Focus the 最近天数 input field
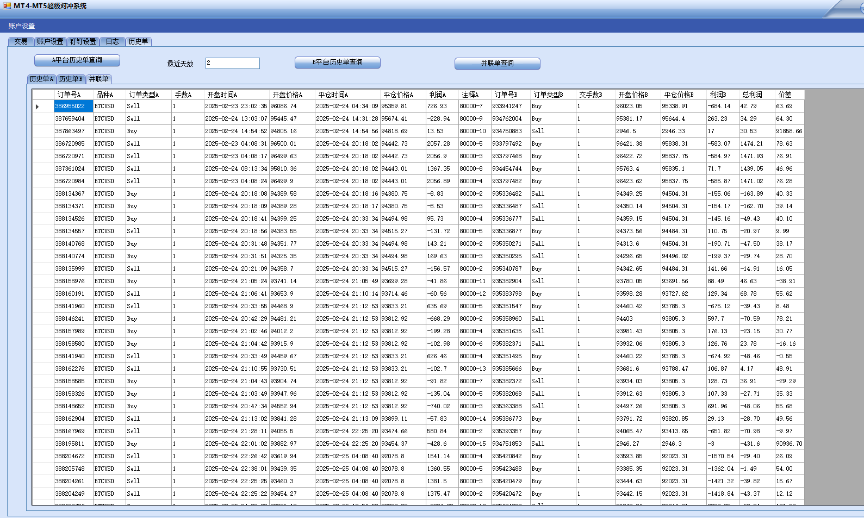Image resolution: width=864 pixels, height=518 pixels. click(232, 63)
